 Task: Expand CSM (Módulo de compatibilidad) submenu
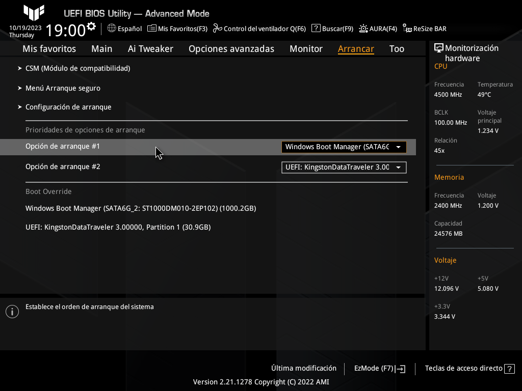(77, 68)
